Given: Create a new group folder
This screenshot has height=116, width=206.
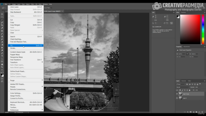Looking at the screenshot, I should (x=196, y=112).
